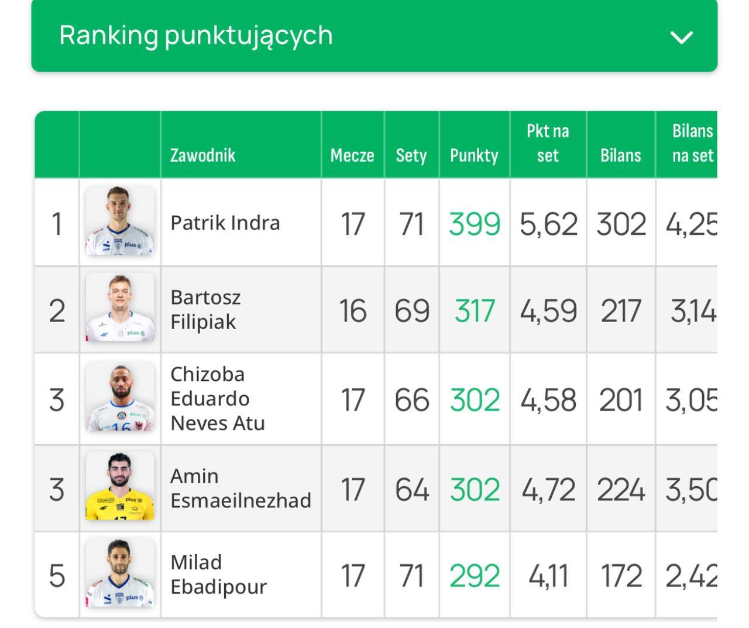
Task: Sort by the Bilans column header
Action: (621, 155)
